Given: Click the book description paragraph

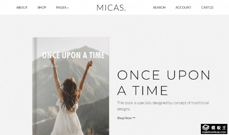Looking at the screenshot, I should coord(163,106).
